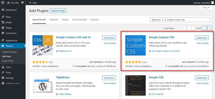
Task: Switch to Search Results tab
Action: pos(39,20)
